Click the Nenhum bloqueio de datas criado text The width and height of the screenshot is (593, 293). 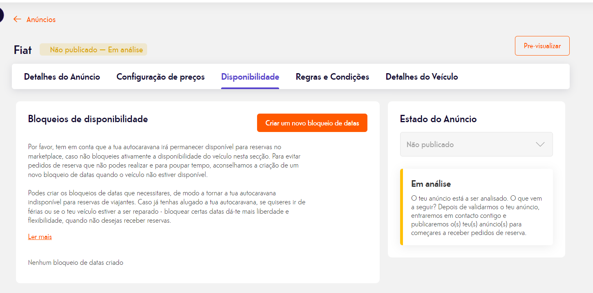[x=76, y=263]
